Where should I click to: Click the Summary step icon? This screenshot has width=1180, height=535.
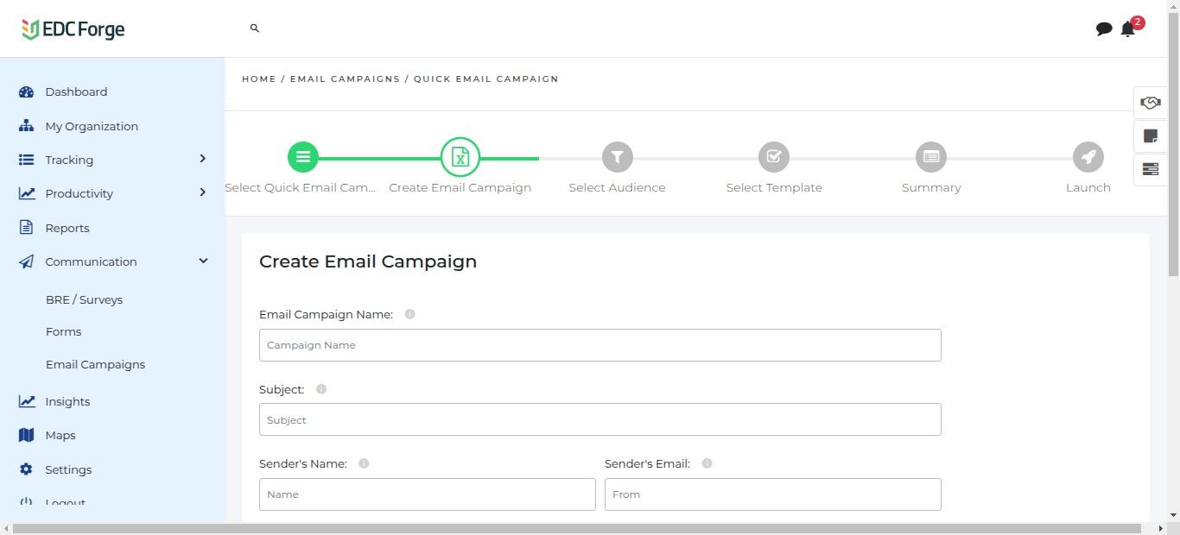931,157
